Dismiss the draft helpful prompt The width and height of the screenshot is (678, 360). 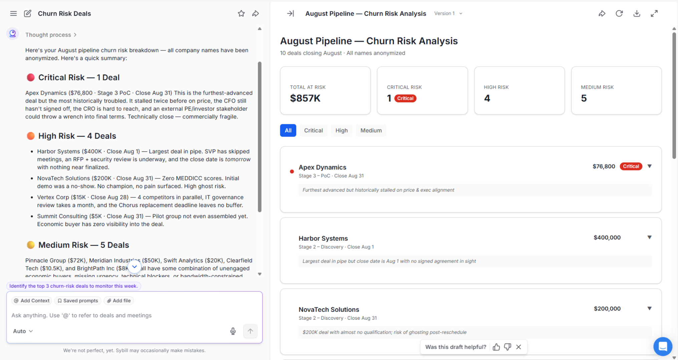[519, 347]
